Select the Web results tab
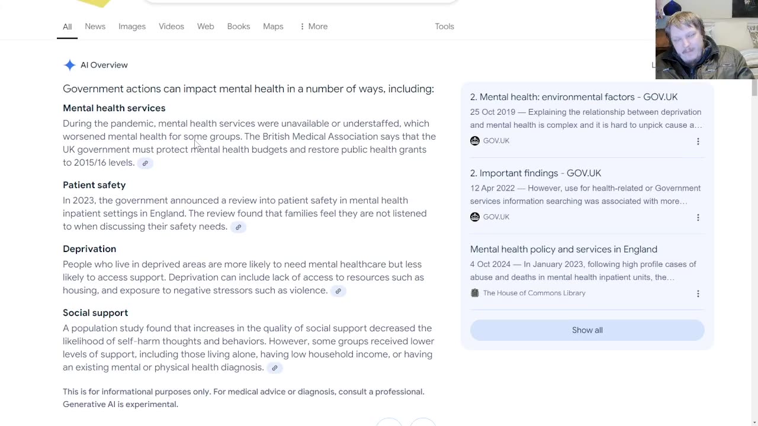Viewport: 758px width, 426px height. 205,26
